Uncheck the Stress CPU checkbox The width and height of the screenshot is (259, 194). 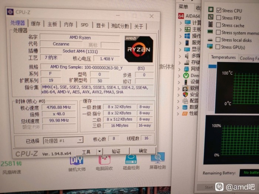(219, 10)
